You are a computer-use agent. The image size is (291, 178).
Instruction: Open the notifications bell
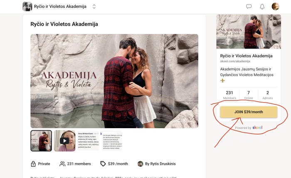tap(262, 7)
